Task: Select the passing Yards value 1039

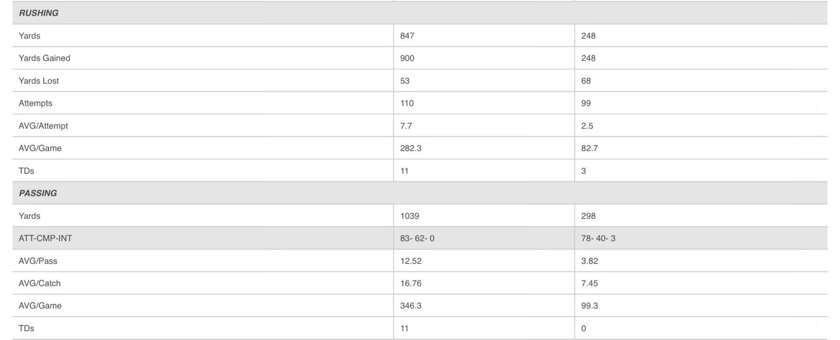Action: click(x=410, y=216)
